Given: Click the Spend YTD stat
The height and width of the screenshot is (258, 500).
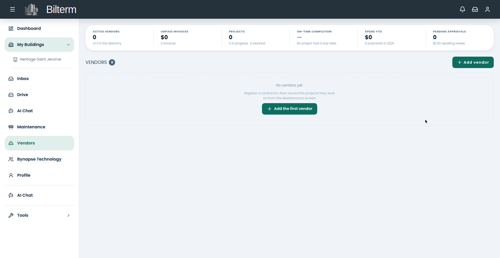Looking at the screenshot, I should pyautogui.click(x=392, y=38).
